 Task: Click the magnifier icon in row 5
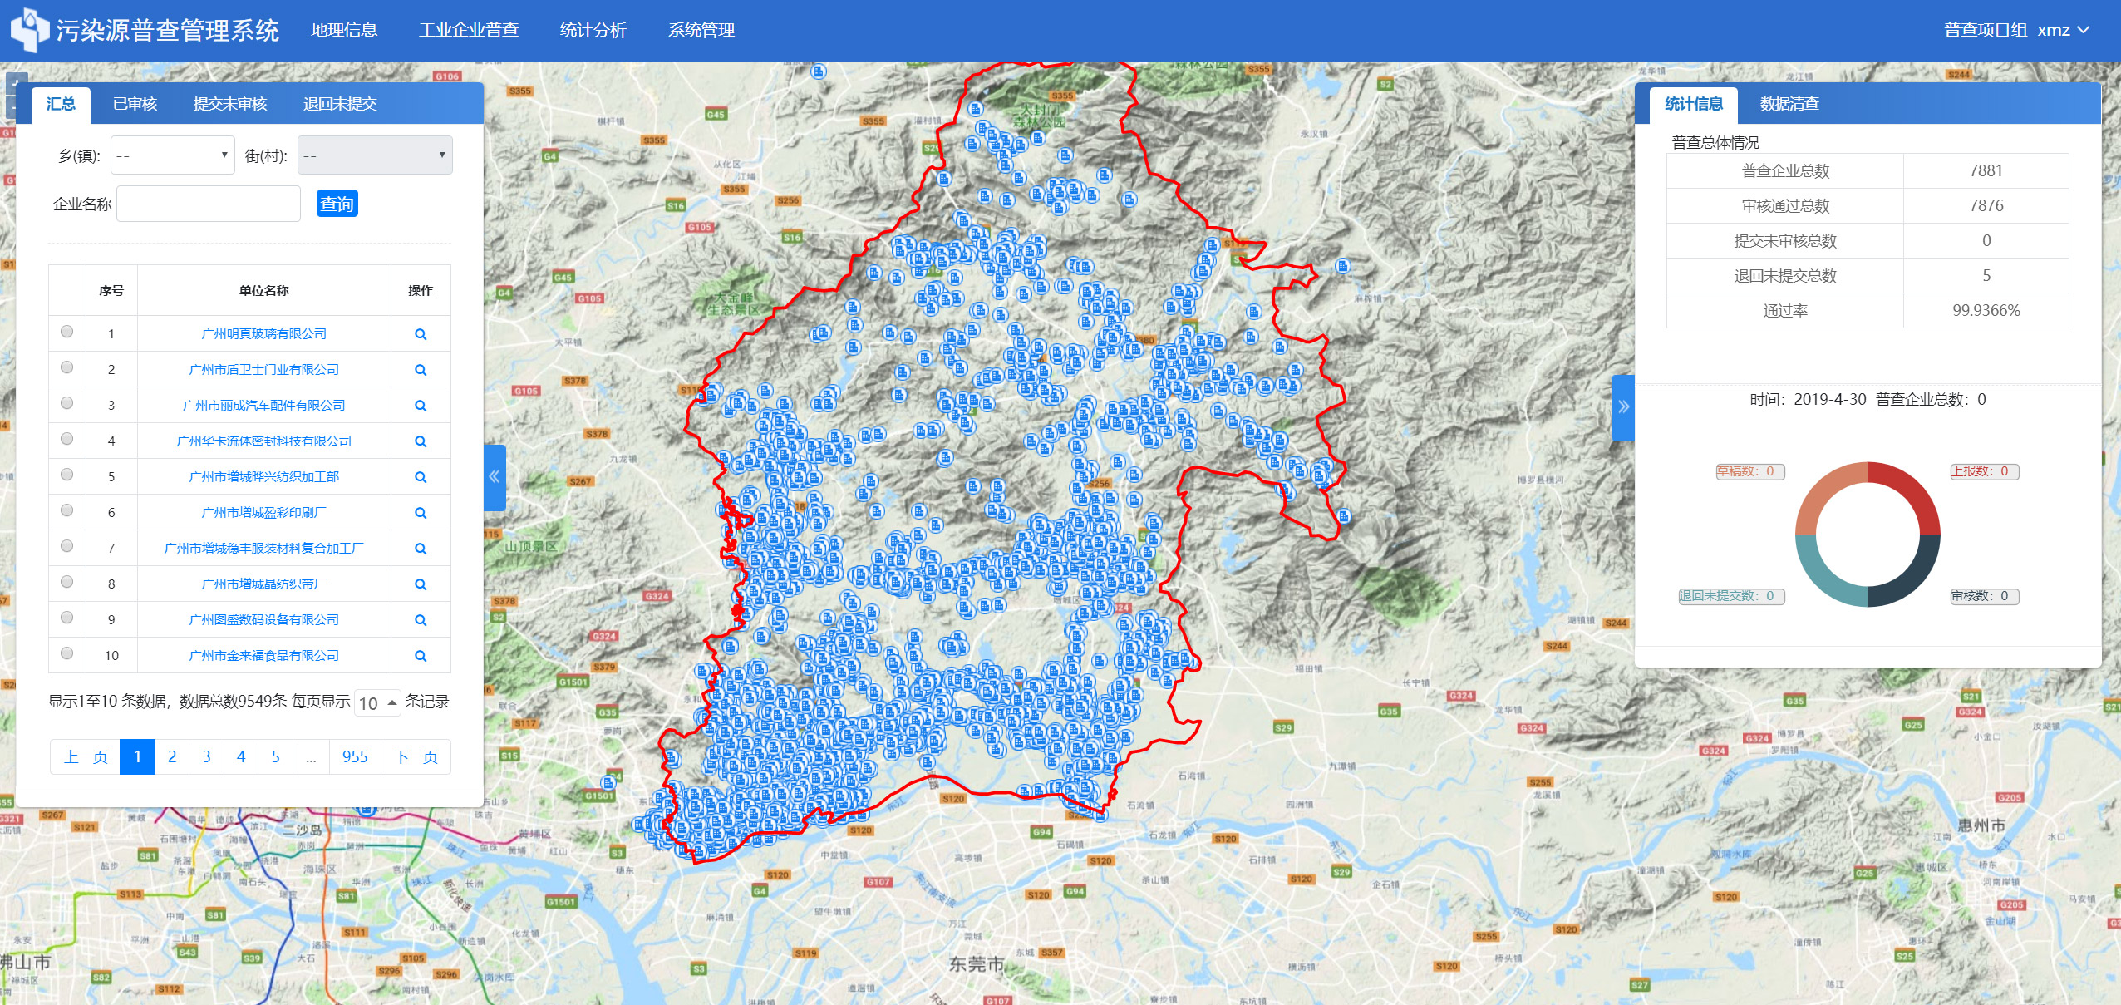(421, 477)
